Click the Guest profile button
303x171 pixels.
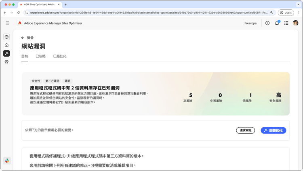tap(286, 13)
